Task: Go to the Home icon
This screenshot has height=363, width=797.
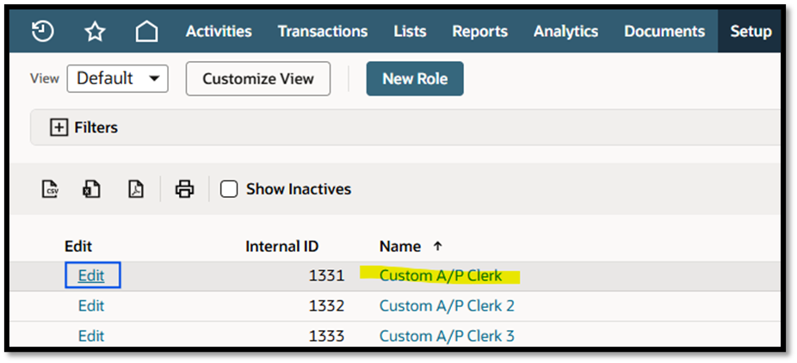Action: 147,33
